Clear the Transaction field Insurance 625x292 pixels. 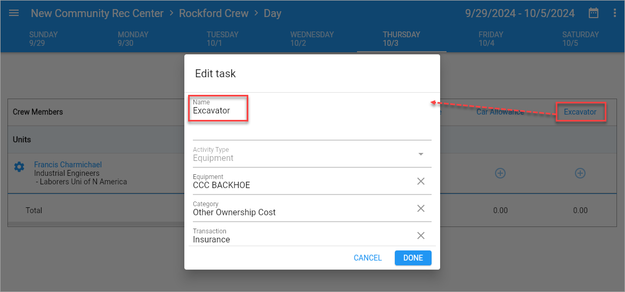pos(420,236)
